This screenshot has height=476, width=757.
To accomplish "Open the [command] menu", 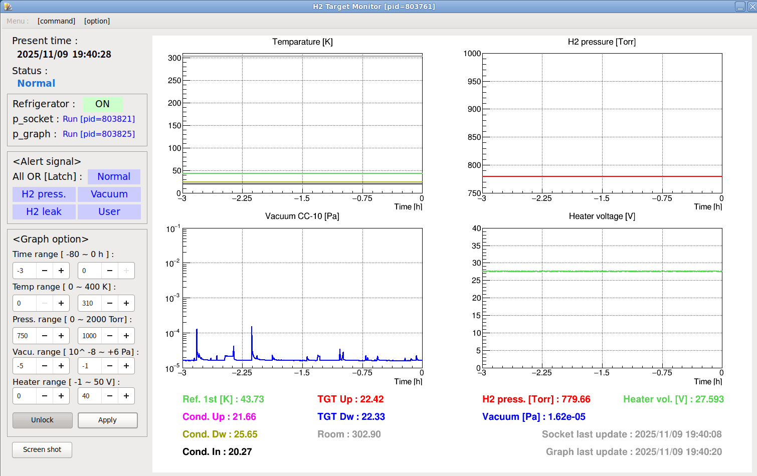I will [x=56, y=21].
